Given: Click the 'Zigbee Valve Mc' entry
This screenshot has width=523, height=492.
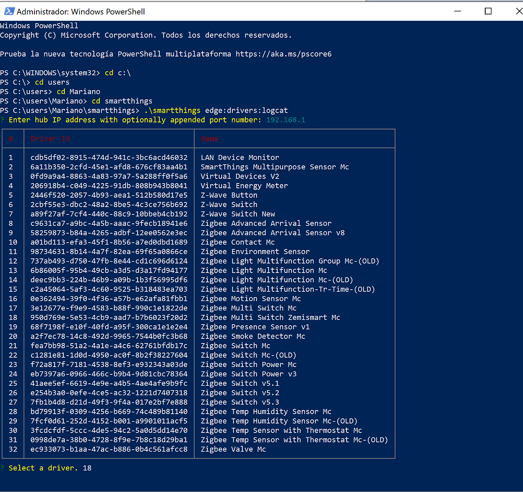Looking at the screenshot, I should coord(233,449).
